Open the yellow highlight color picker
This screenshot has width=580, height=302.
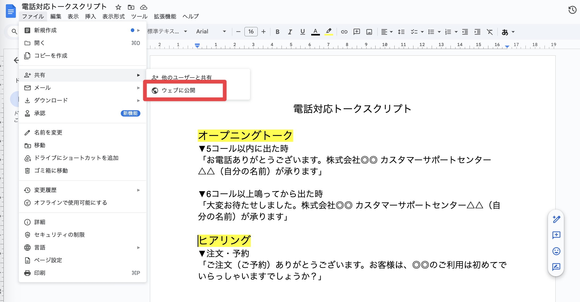329,32
